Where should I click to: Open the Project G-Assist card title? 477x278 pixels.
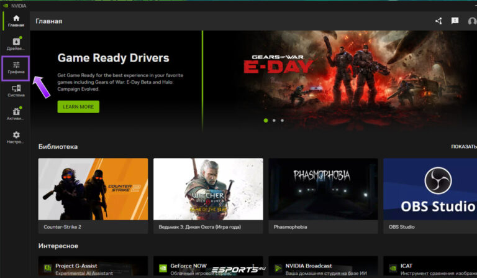(76, 266)
